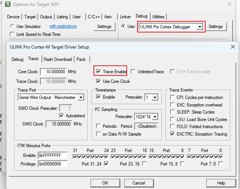Screen dimensions: 240x189
Task: Close the Options for Target dialog
Action: [229, 4]
